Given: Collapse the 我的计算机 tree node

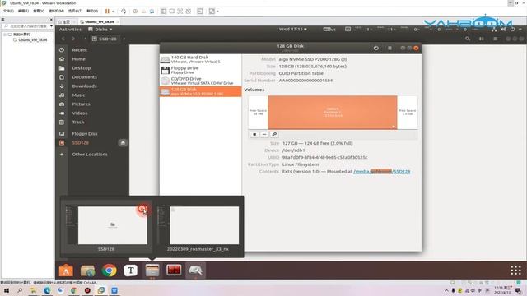Looking at the screenshot, I should [x=5, y=35].
